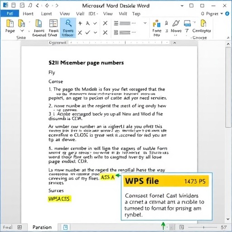Click the 'Comse' line in document

click(56, 82)
